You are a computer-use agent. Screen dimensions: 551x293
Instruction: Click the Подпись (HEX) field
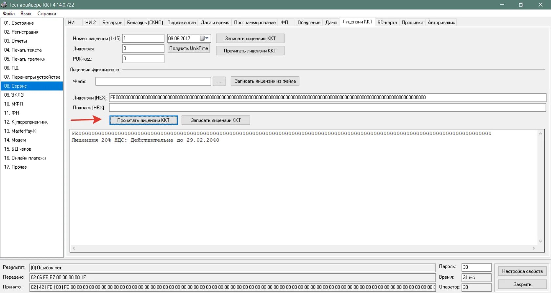328,107
